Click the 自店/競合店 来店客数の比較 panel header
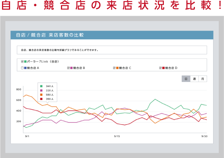The height and width of the screenshot is (158, 224). pyautogui.click(x=112, y=35)
